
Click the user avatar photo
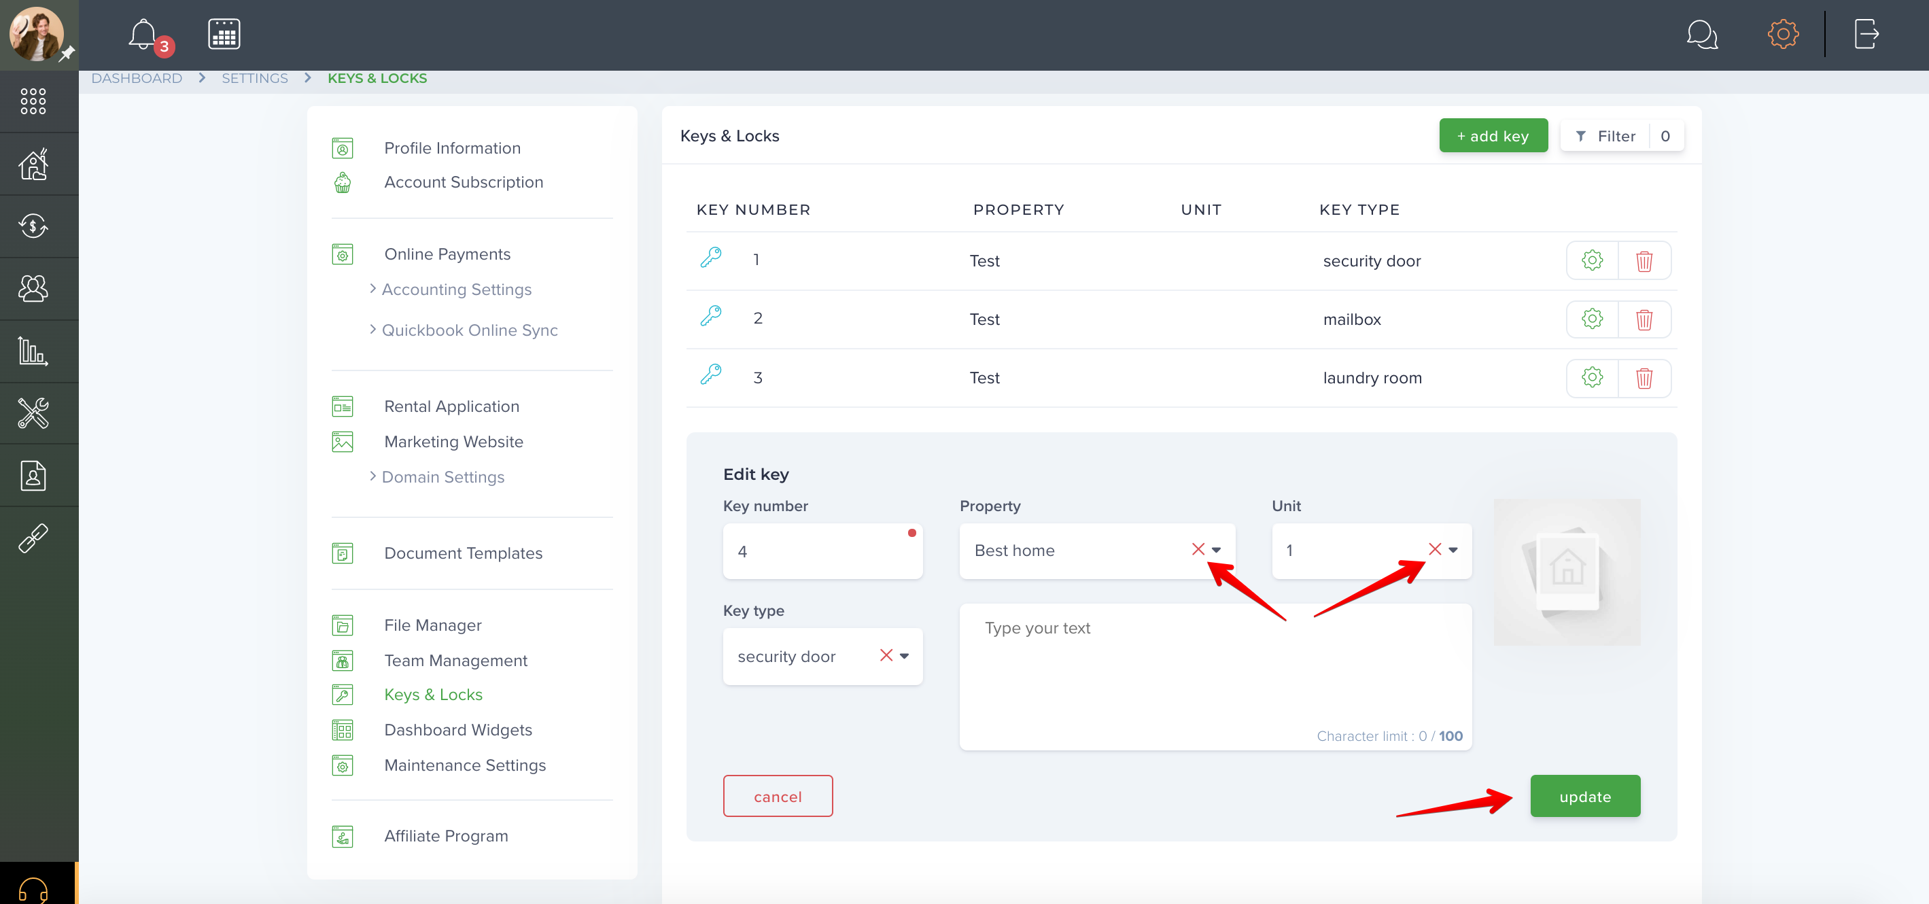coord(37,35)
